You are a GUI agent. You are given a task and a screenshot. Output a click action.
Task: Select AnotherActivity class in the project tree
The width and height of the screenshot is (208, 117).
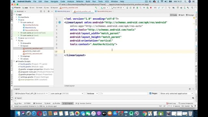coord(31,25)
